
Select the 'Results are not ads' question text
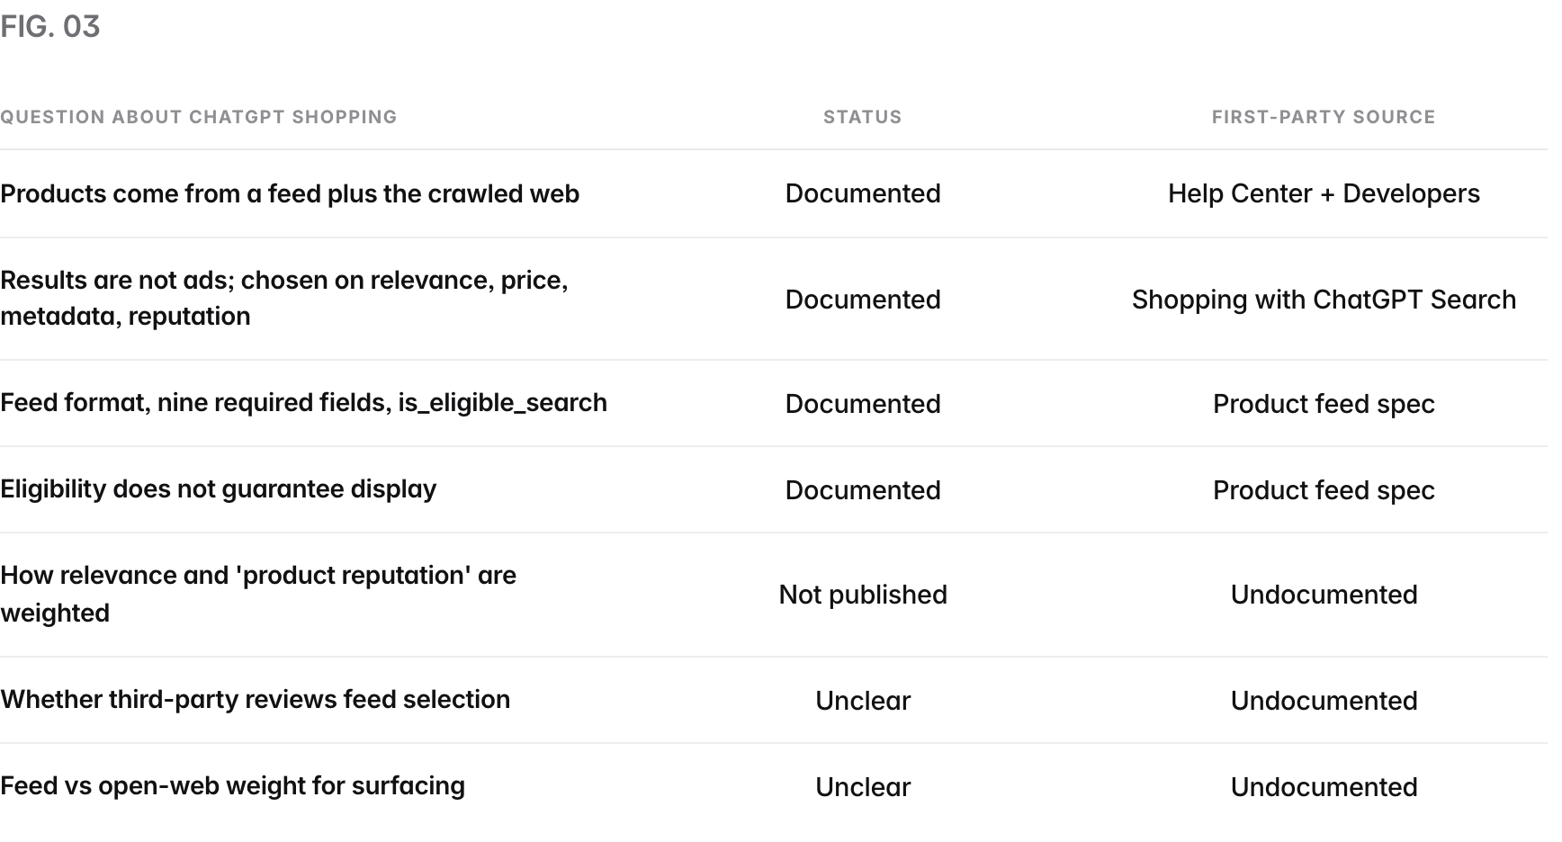click(284, 299)
